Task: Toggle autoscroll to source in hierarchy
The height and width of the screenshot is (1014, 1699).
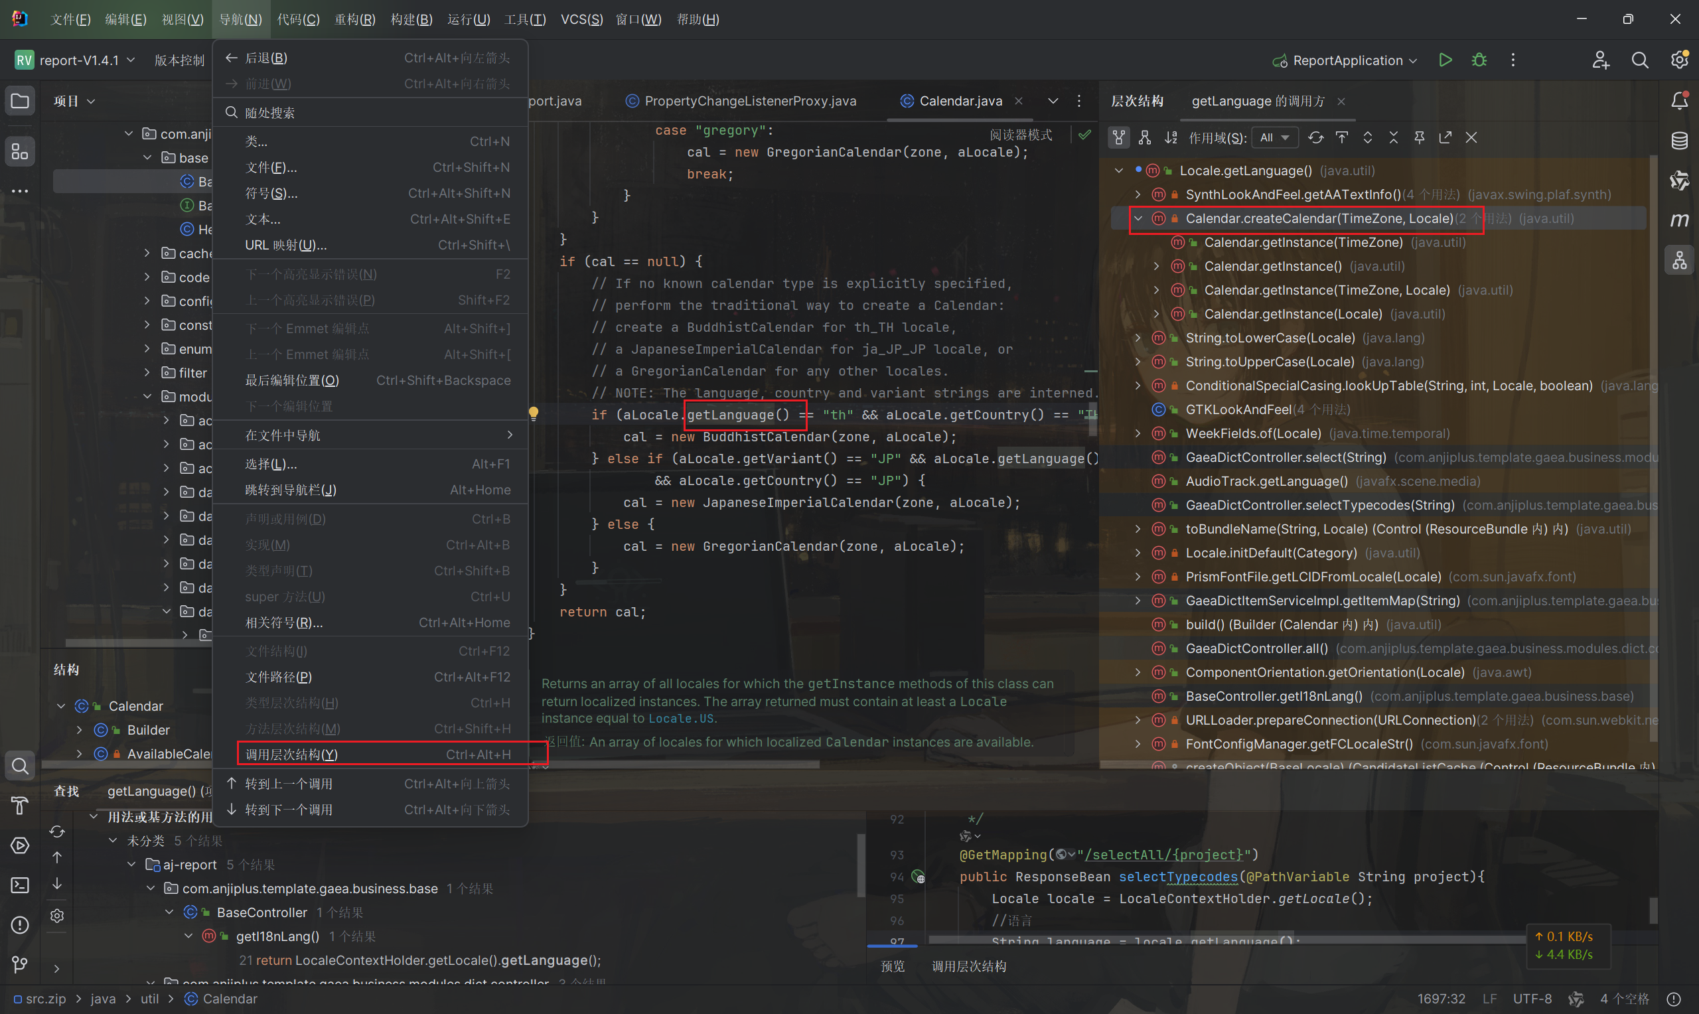Action: 1342,137
